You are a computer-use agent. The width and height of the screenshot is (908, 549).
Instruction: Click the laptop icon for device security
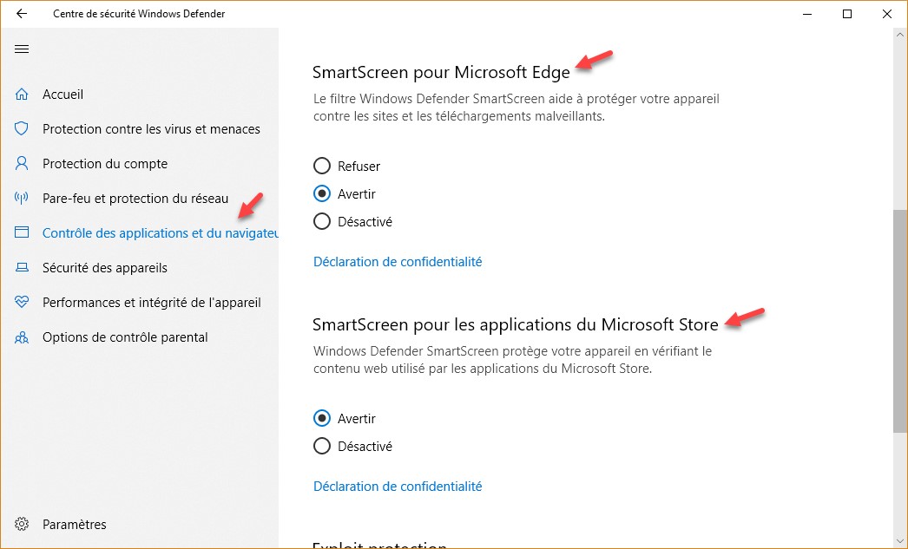[22, 268]
